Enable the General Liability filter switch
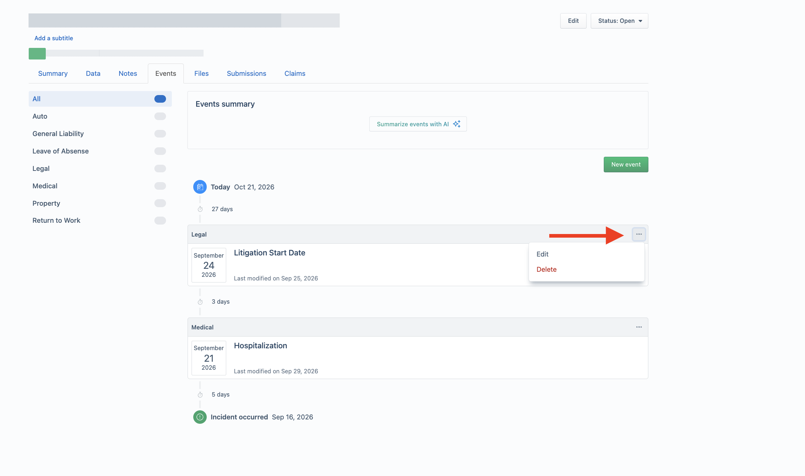This screenshot has height=476, width=805. [160, 134]
